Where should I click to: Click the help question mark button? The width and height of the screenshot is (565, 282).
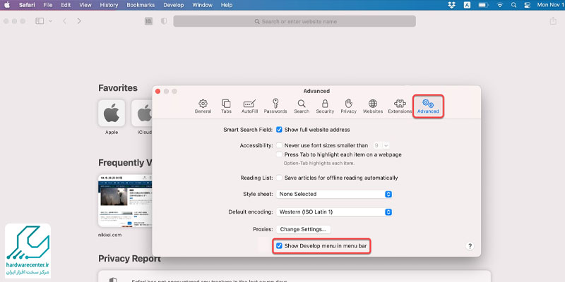(470, 246)
